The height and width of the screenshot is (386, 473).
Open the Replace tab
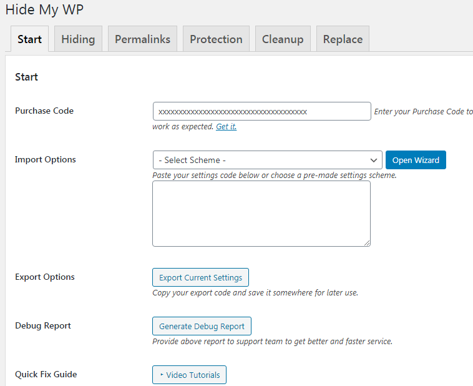[x=343, y=39]
